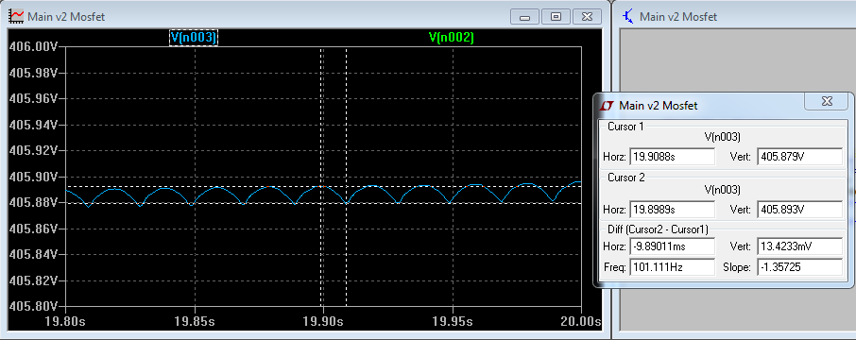
Task: Click the waveform window title Main v2 Mosfet
Action: tap(66, 16)
